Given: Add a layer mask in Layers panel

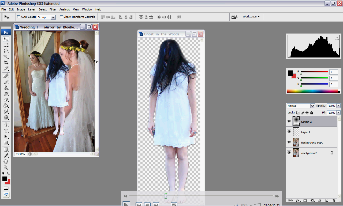Looking at the screenshot, I should [x=305, y=200].
